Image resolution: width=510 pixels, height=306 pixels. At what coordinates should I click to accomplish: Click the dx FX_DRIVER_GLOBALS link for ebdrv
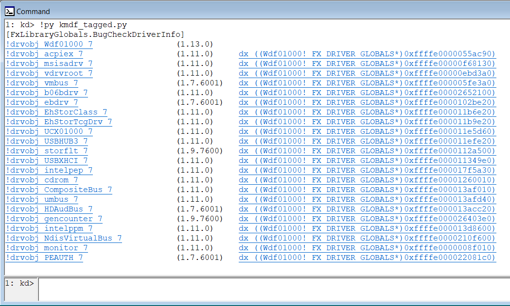coord(367,102)
